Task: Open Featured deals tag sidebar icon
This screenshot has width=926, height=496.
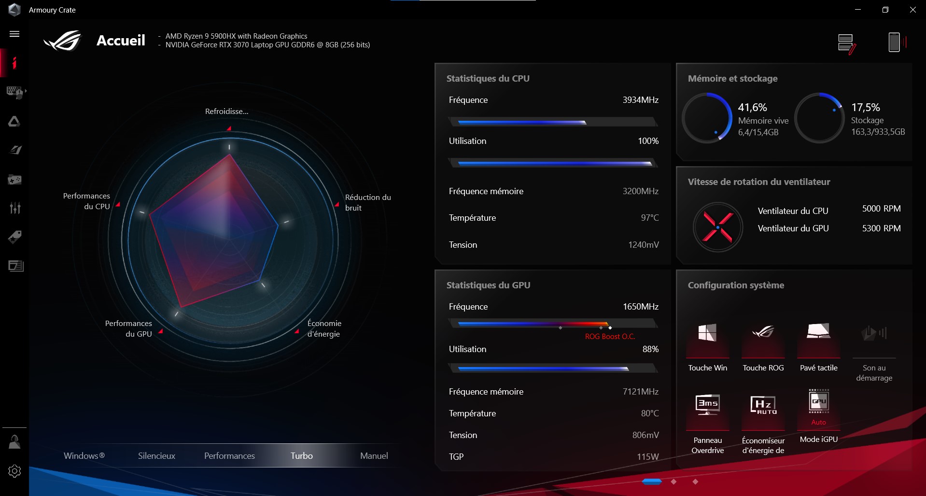Action: tap(14, 237)
